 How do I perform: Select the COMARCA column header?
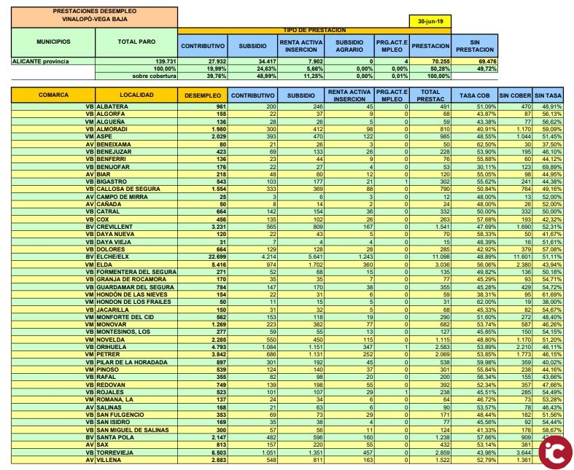53,95
